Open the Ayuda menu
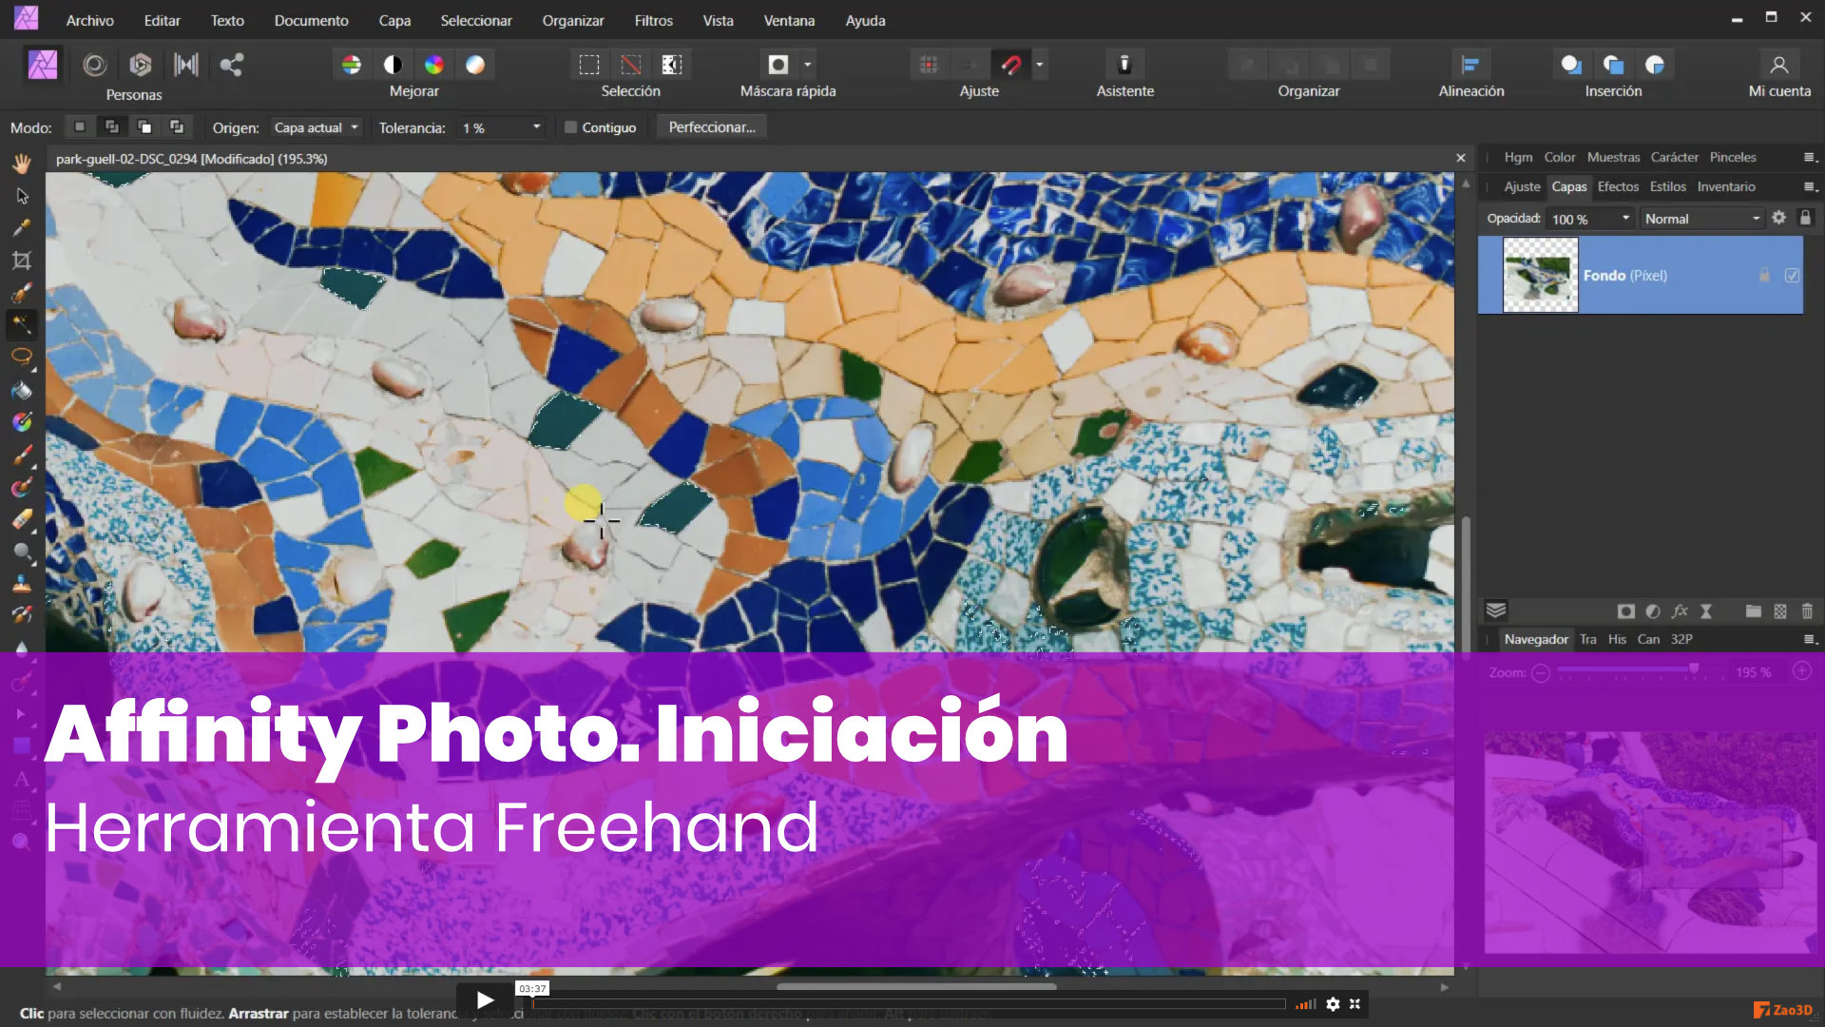The width and height of the screenshot is (1825, 1027). pos(866,20)
